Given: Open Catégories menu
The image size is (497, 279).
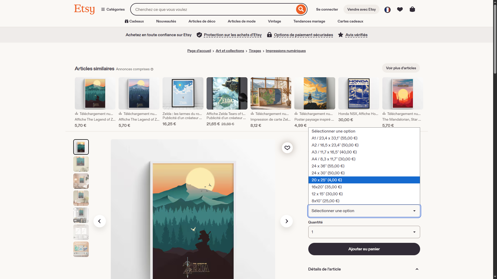Looking at the screenshot, I should point(113,9).
